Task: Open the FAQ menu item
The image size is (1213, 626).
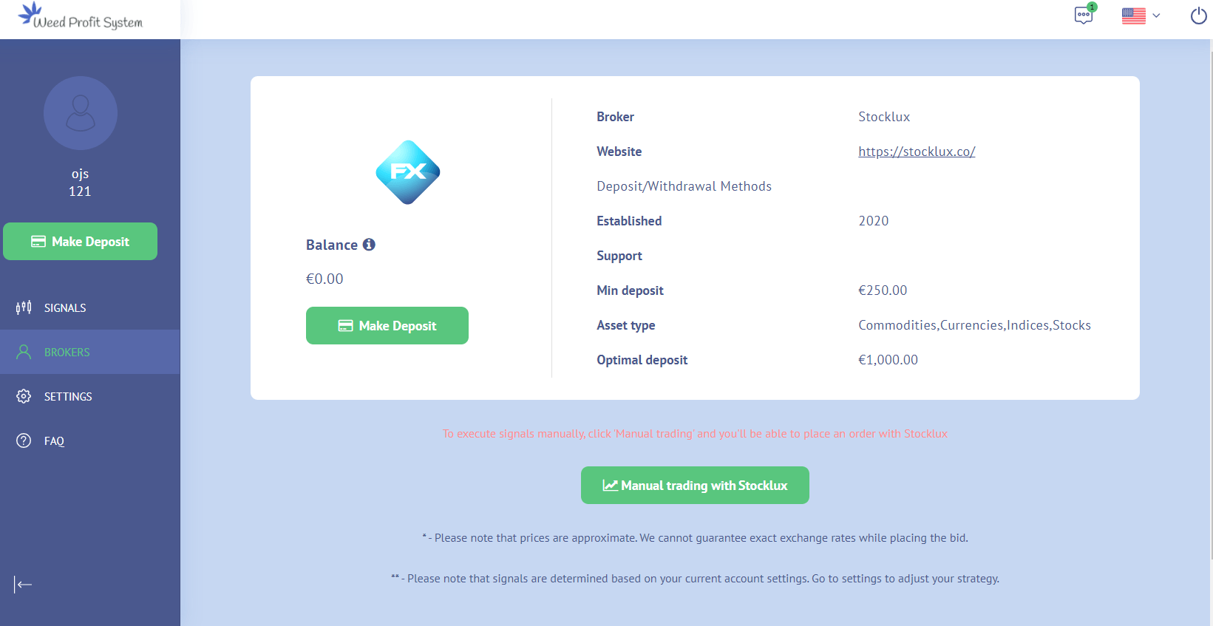Action: (90, 440)
